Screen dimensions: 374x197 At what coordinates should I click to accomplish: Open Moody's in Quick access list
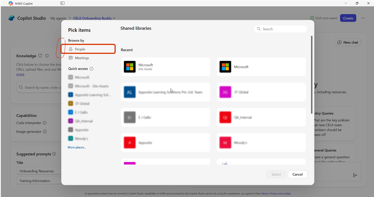(x=78, y=138)
